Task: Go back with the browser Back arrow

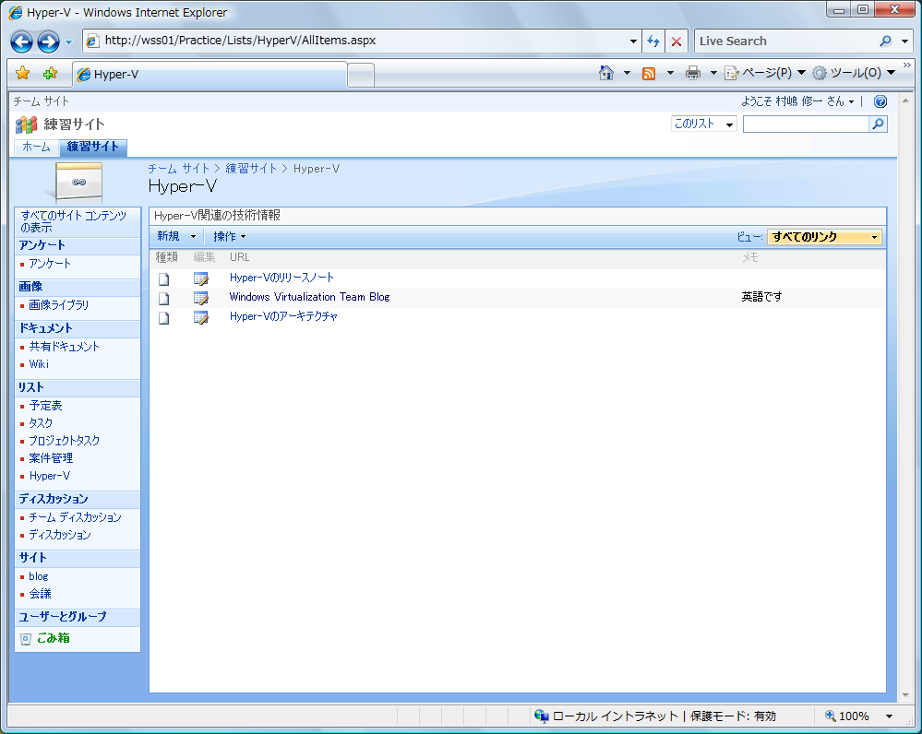Action: click(22, 41)
